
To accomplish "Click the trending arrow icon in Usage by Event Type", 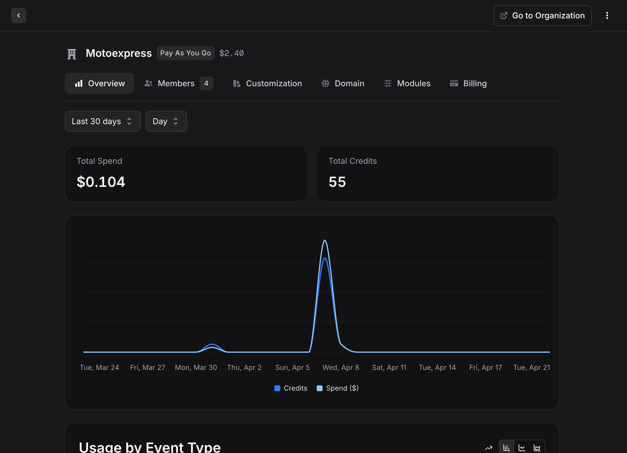I will tap(489, 448).
